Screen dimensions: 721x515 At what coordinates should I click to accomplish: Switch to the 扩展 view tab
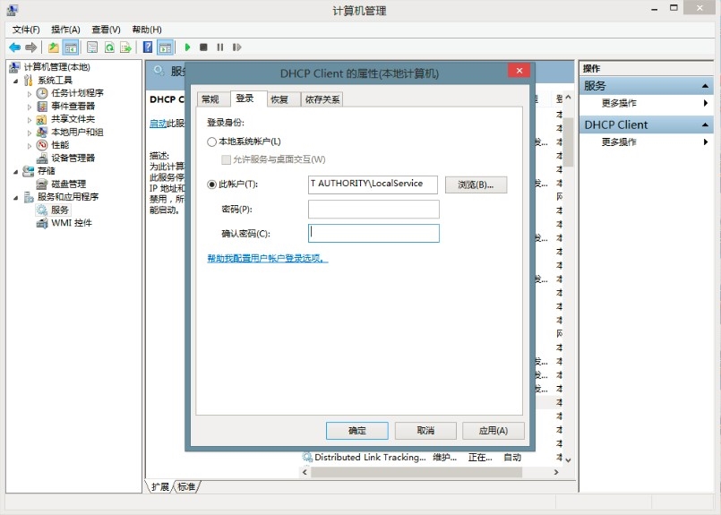[160, 486]
